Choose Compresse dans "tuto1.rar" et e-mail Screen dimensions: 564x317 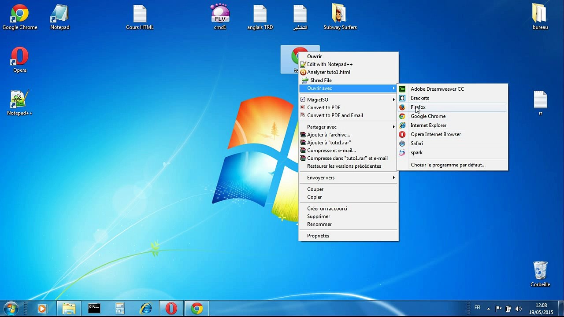coord(348,158)
